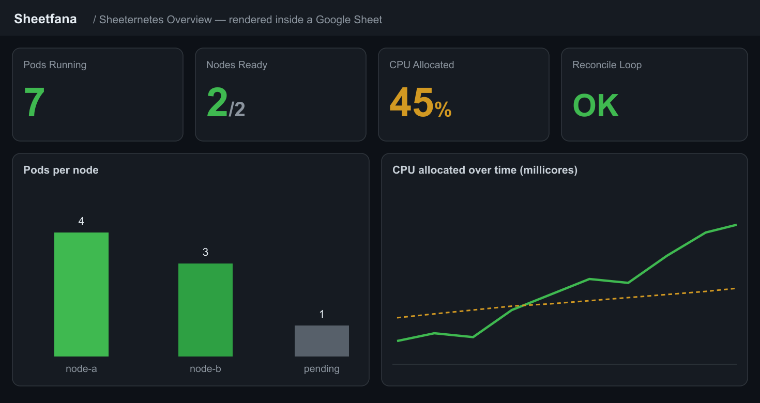Click the CPU Allocated label
Image resolution: width=760 pixels, height=403 pixels.
coord(422,65)
